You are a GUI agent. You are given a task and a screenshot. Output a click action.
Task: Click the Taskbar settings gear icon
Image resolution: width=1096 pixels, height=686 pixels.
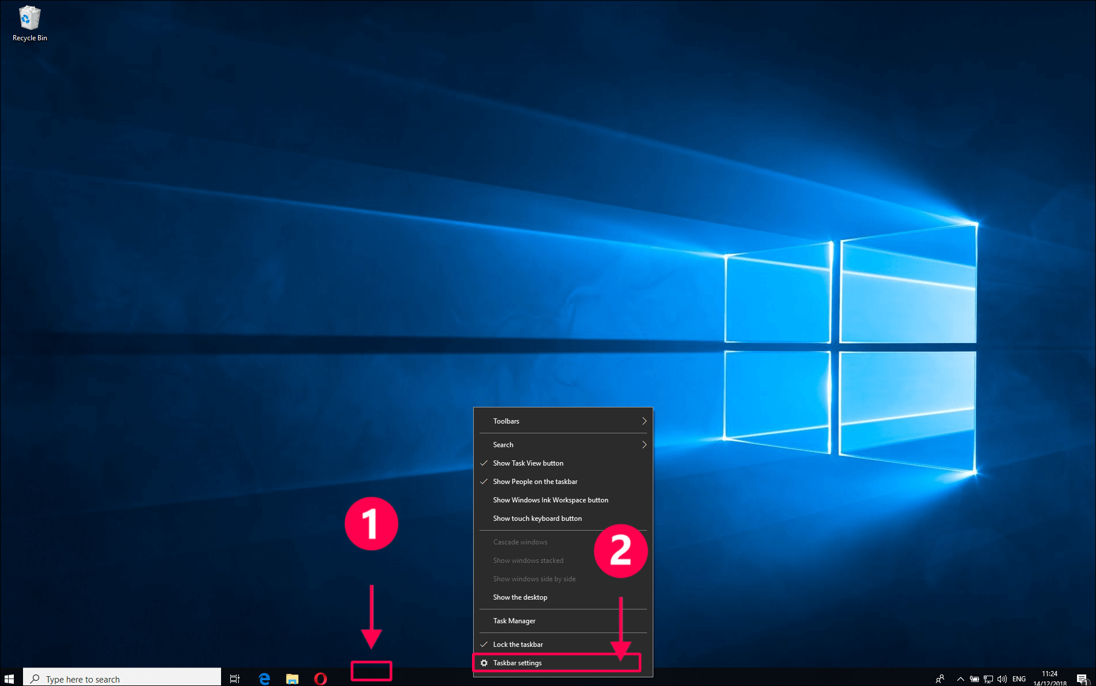click(484, 663)
